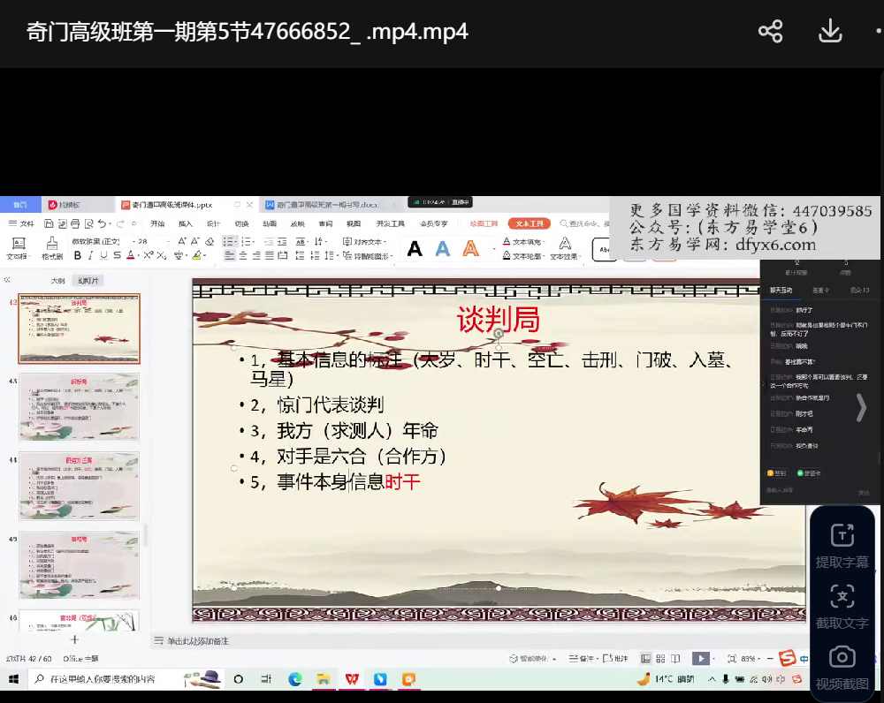Click the slide sorter grid view icon
This screenshot has width=884, height=703.
[x=660, y=658]
